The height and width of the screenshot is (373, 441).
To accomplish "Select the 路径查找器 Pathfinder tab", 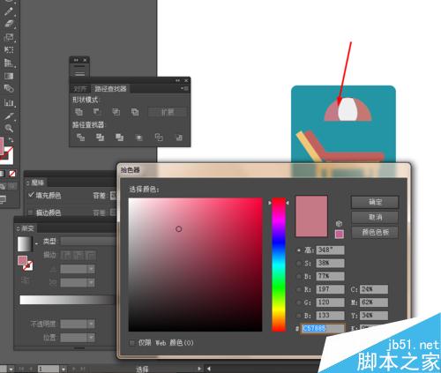I will [x=110, y=88].
